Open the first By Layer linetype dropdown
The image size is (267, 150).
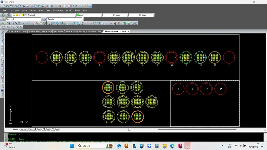point(115,15)
